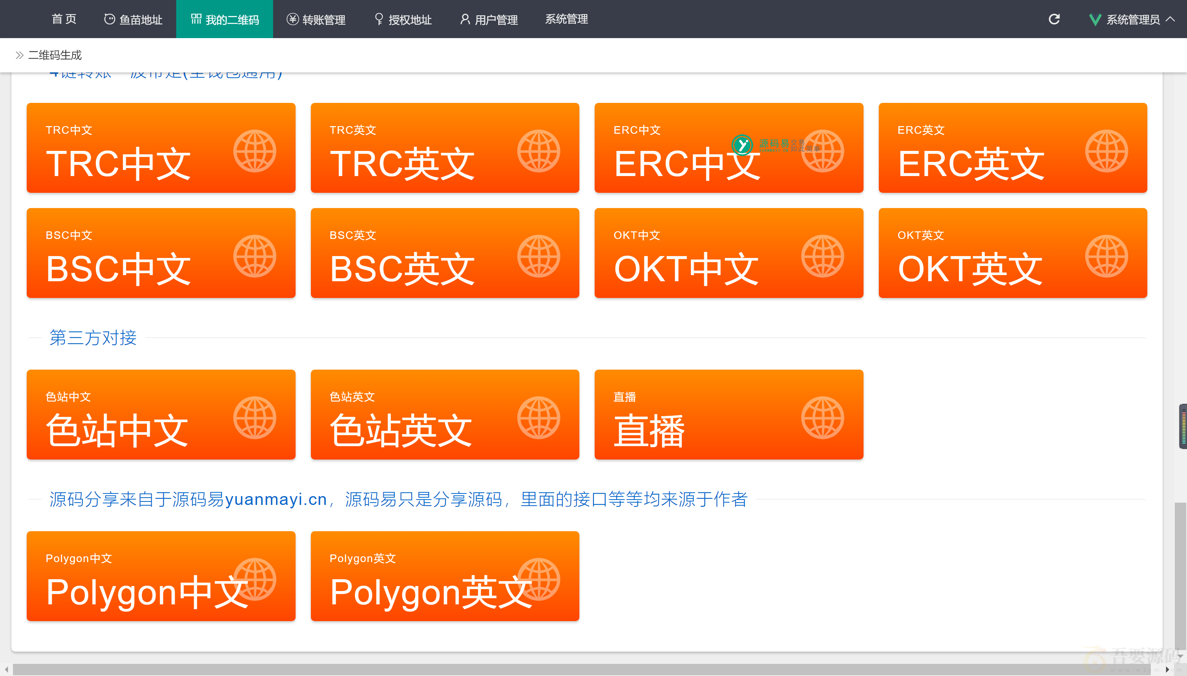Click the 二维码生成 breadcrumb text
The image size is (1187, 676).
point(55,55)
